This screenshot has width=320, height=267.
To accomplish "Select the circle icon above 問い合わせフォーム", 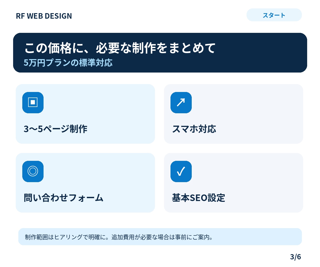I will pyautogui.click(x=33, y=171).
